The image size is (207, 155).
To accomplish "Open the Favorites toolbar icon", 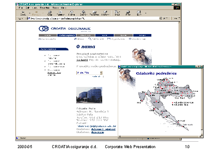I will pos(94,13).
